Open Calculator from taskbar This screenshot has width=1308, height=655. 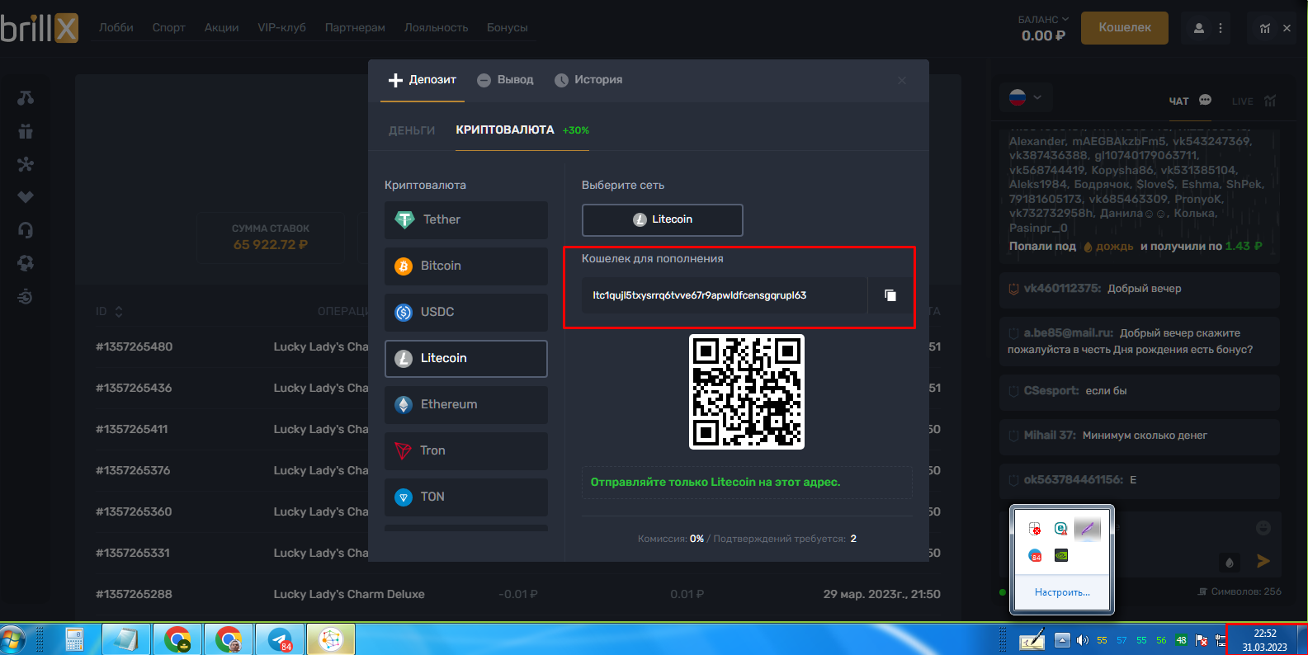74,640
